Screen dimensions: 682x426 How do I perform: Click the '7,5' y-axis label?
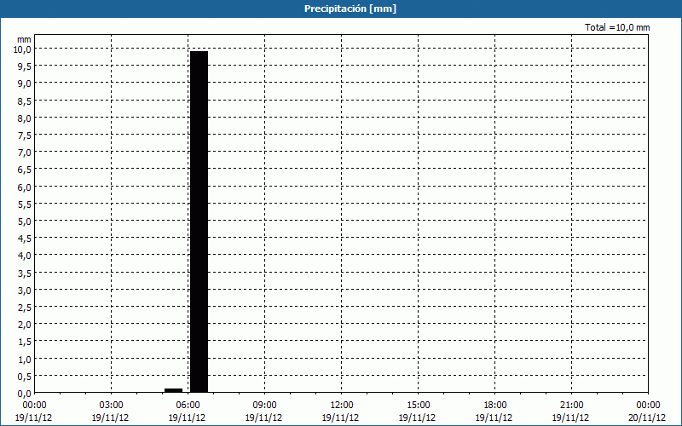point(25,135)
